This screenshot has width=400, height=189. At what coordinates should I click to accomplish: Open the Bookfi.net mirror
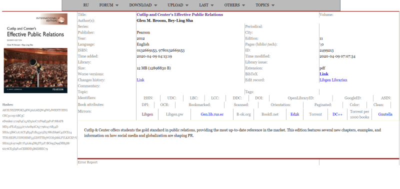[270, 114]
